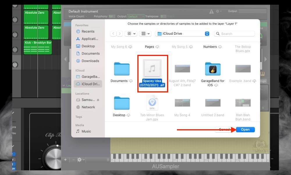The height and width of the screenshot is (175, 291).
Task: Click the back navigation arrow in the dialog
Action: 114,34
